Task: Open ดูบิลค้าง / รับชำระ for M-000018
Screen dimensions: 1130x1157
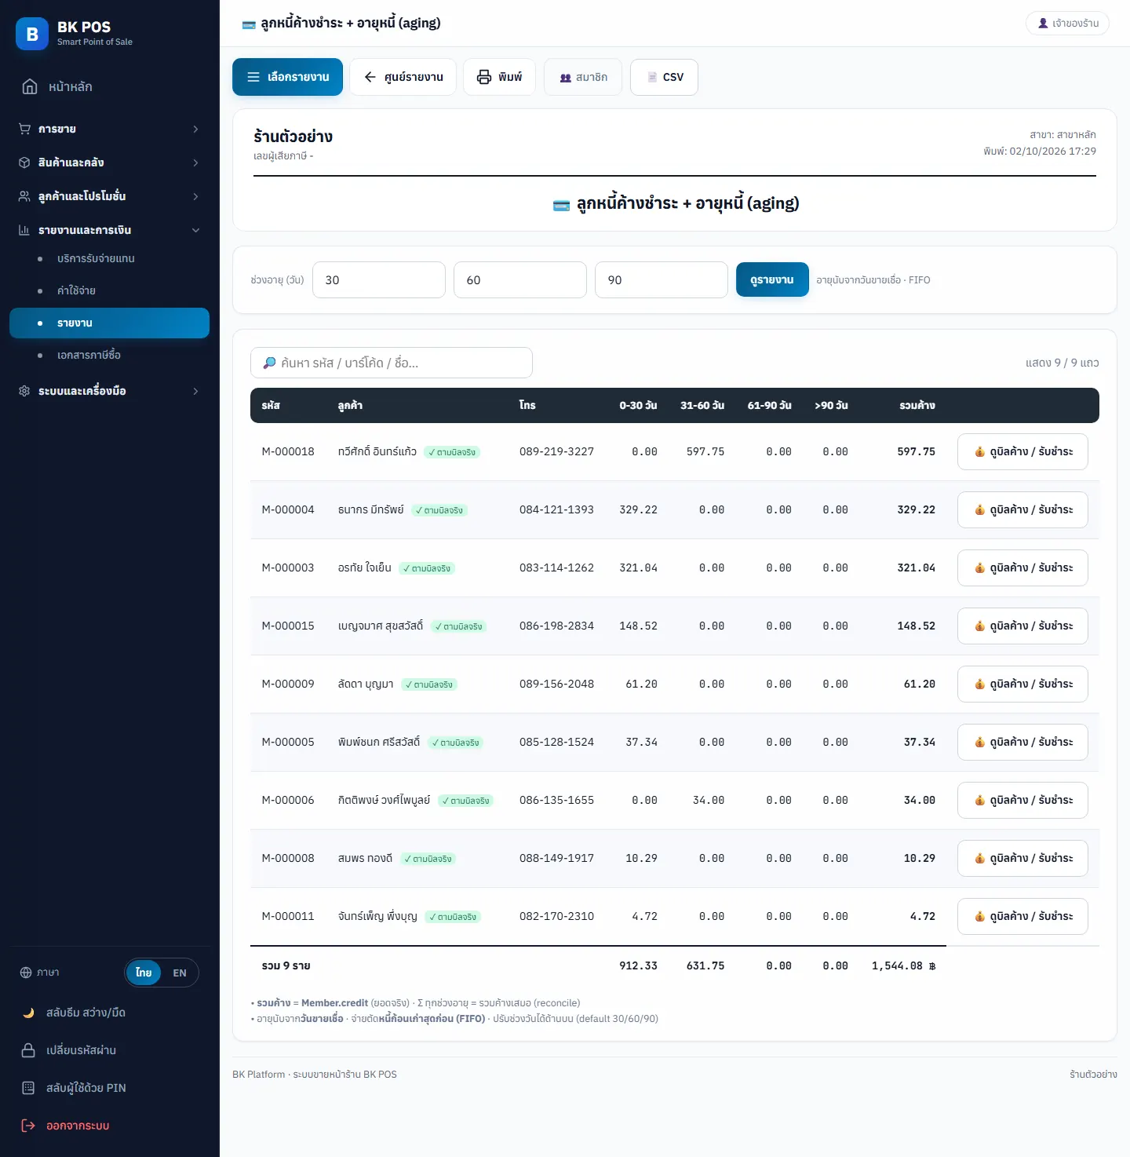Action: tap(1022, 451)
